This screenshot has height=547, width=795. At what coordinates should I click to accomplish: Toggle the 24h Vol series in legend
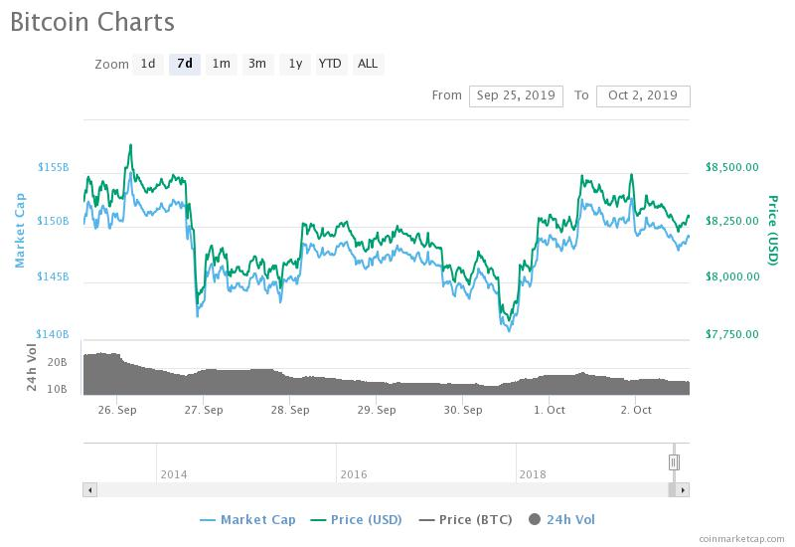(561, 519)
